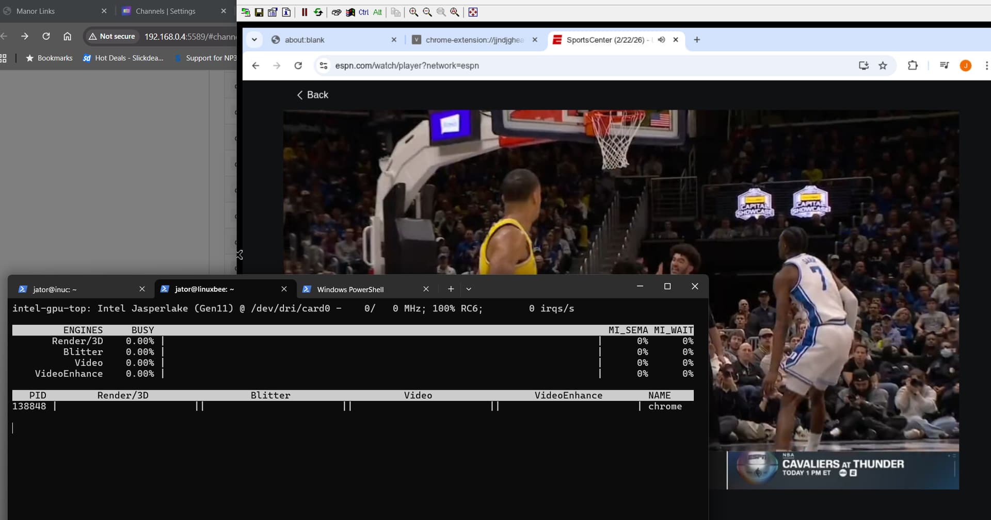Mute the SportsCenter tab via the speaker icon
Image resolution: width=991 pixels, height=520 pixels.
click(x=661, y=40)
